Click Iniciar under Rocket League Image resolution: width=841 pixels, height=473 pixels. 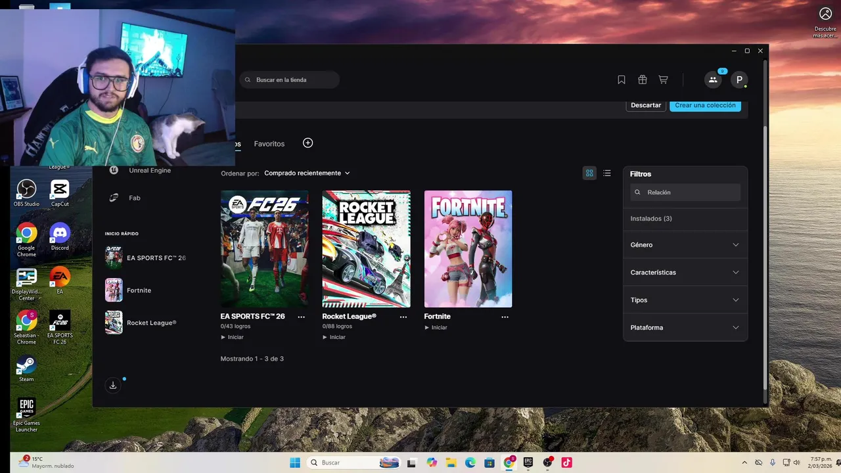pyautogui.click(x=334, y=337)
